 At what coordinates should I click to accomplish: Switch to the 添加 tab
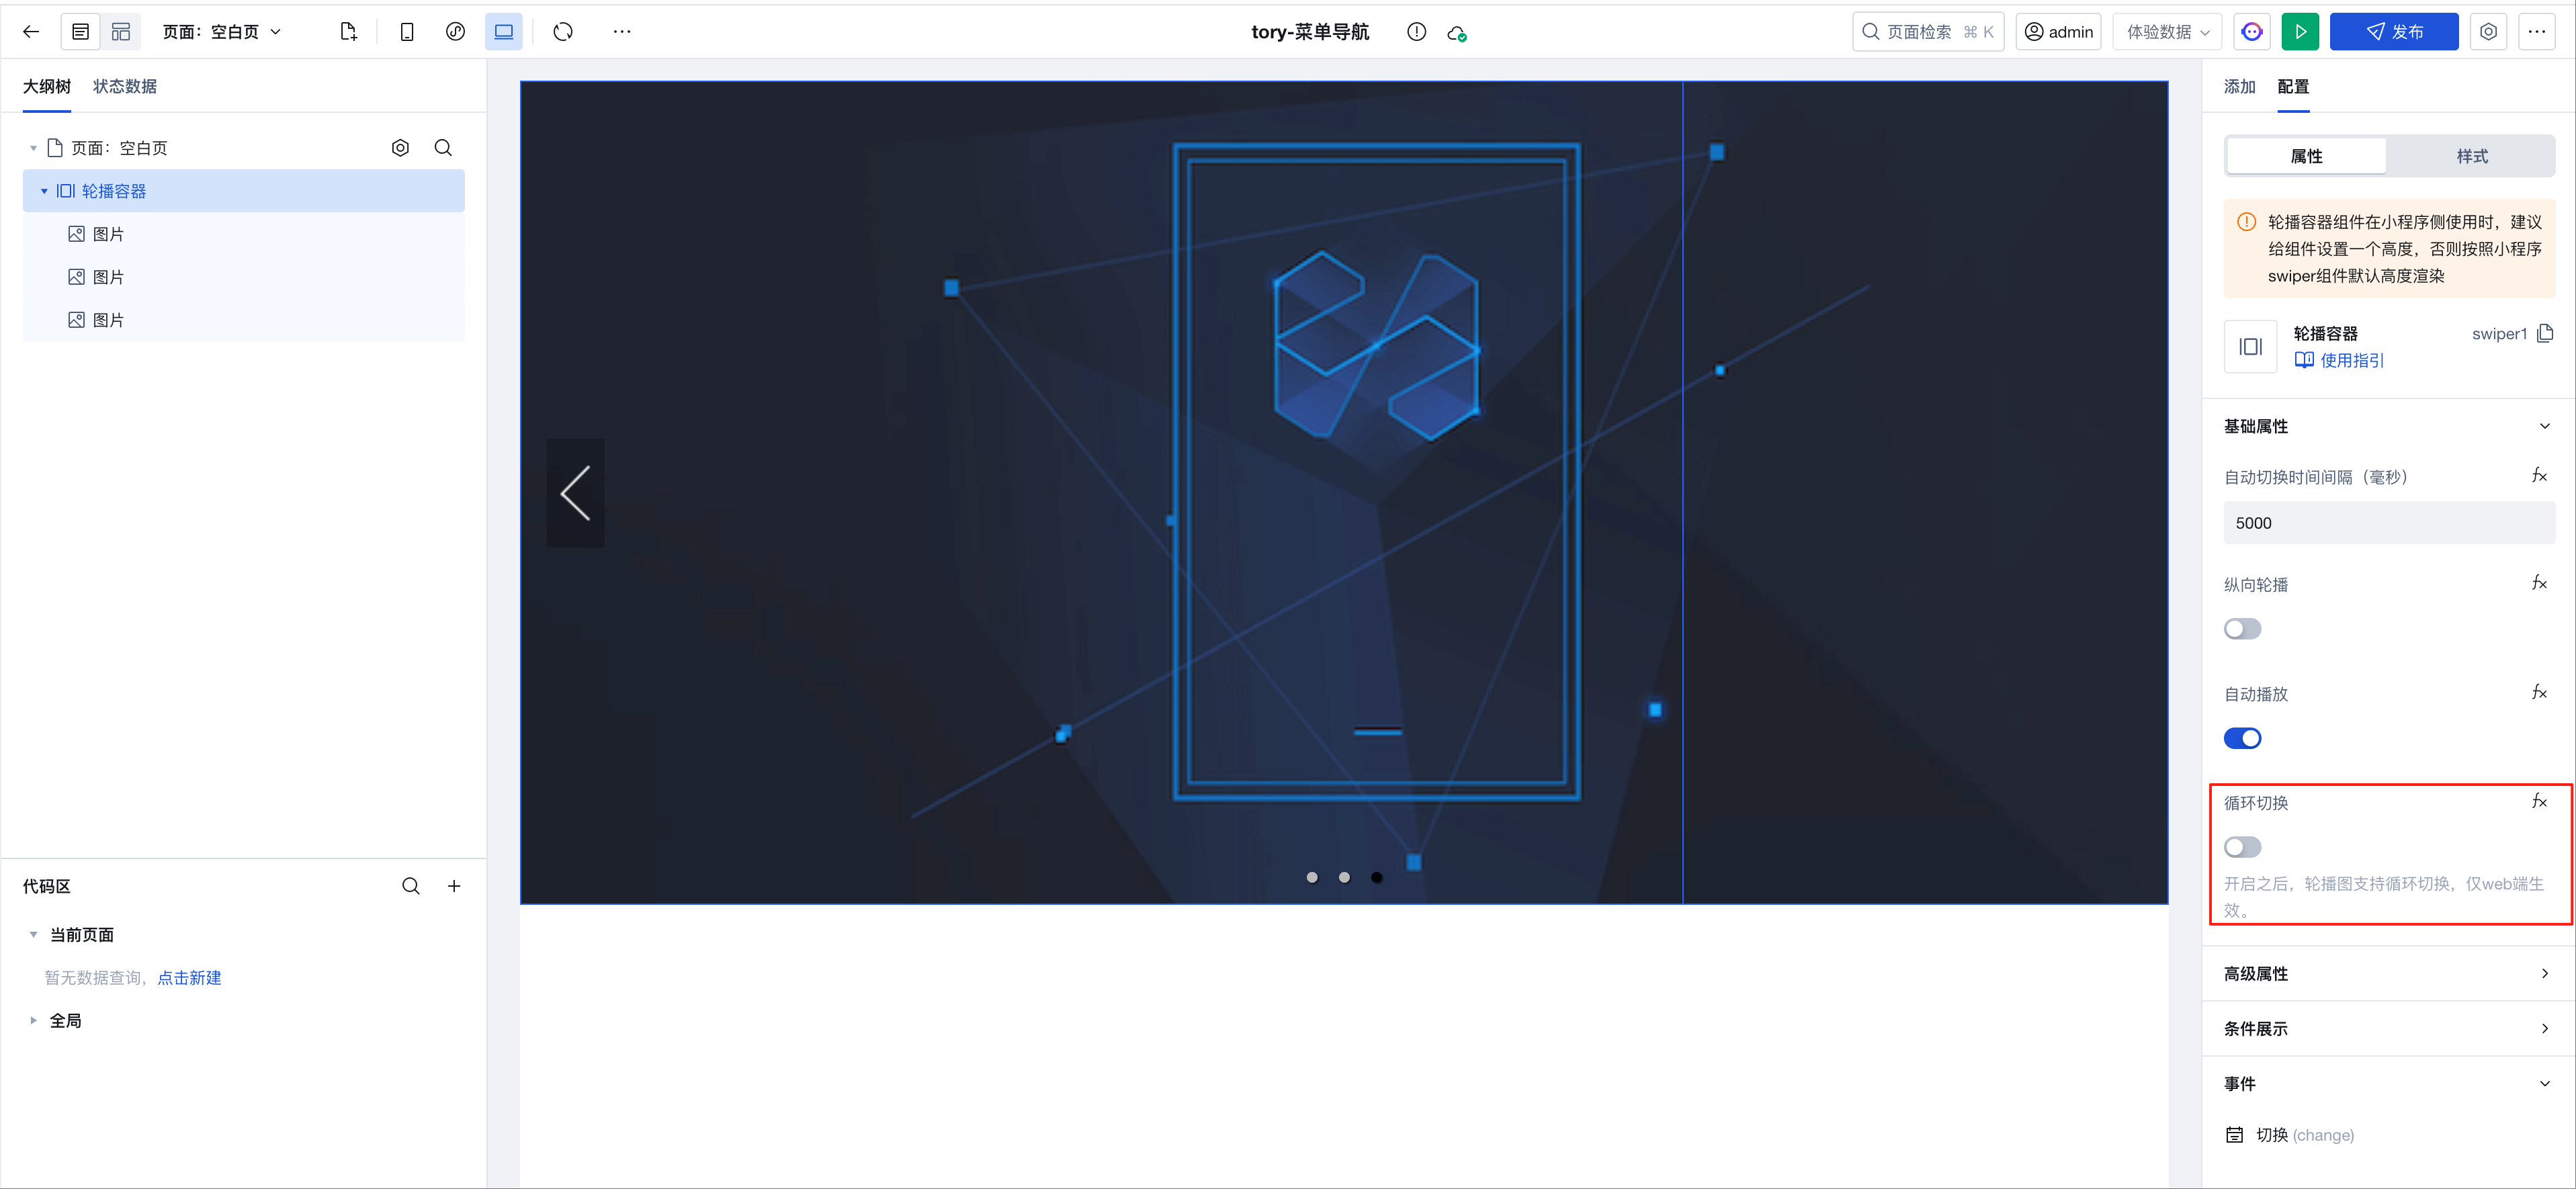pos(2239,86)
